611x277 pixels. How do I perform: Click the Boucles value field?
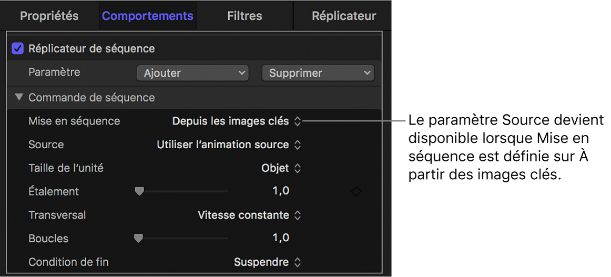[281, 238]
